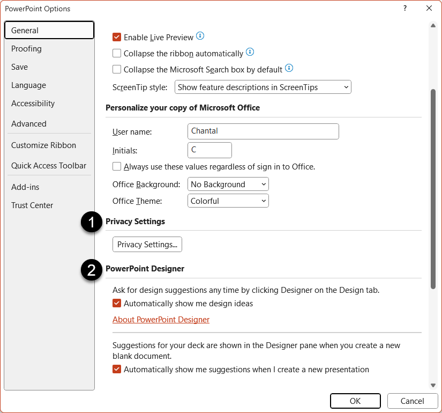Viewport: 442px width, 413px height.
Task: Open Quick Access Toolbar settings
Action: click(49, 165)
